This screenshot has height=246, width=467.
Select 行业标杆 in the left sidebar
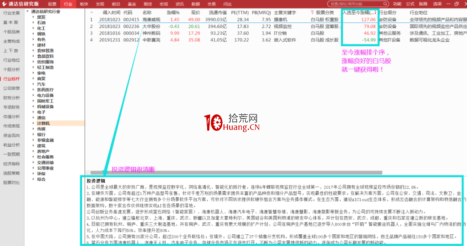pyautogui.click(x=12, y=79)
